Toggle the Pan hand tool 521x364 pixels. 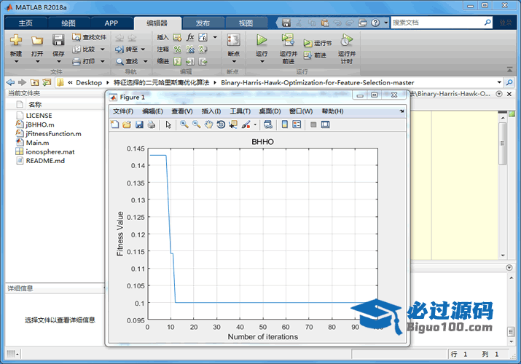point(208,124)
